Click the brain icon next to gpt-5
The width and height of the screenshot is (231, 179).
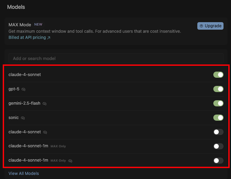[23, 89]
